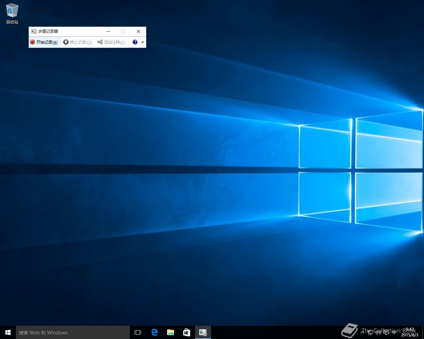The height and width of the screenshot is (339, 424).
Task: Select Steps Recorder taskbar button
Action: 203,332
